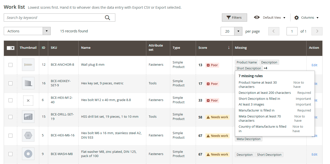The height and width of the screenshot is (164, 330).
Task: Toggle the select-all checkbox in table header
Action: point(9,48)
